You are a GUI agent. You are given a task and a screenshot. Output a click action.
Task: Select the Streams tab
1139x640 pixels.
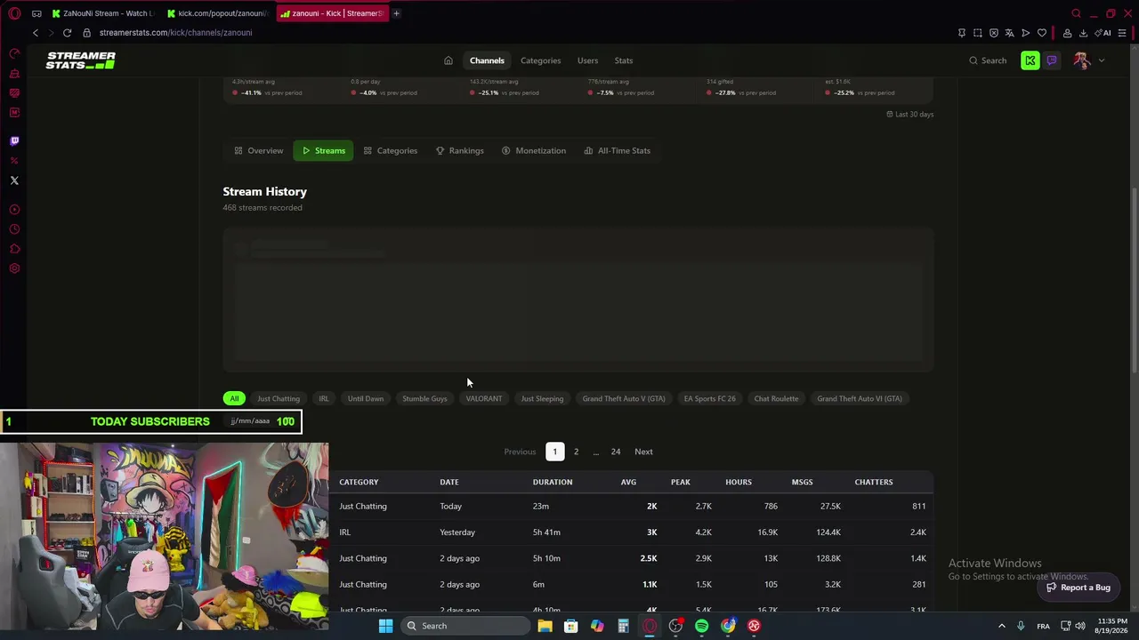323,151
